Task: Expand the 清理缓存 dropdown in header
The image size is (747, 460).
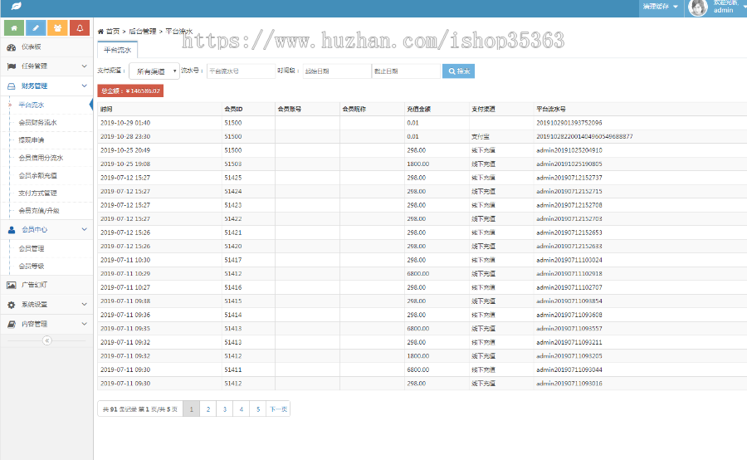Action: click(659, 7)
